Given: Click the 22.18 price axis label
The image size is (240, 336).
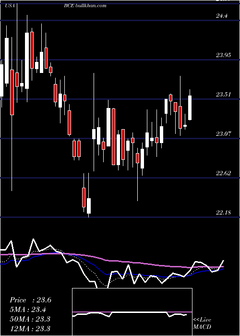Looking at the screenshot, I should [x=224, y=213].
